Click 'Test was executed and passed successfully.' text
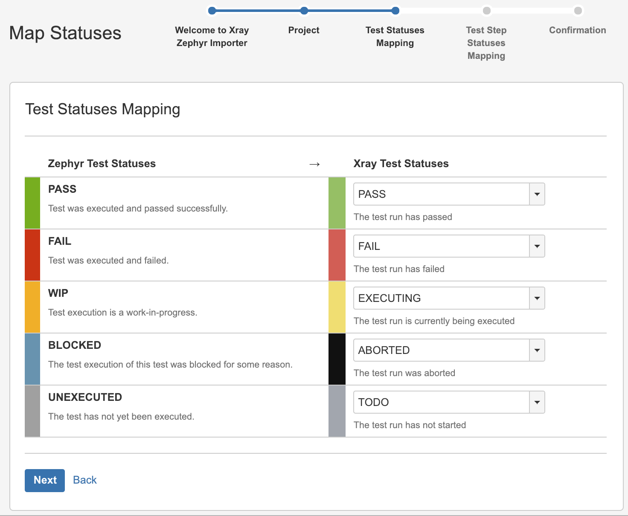 point(138,209)
